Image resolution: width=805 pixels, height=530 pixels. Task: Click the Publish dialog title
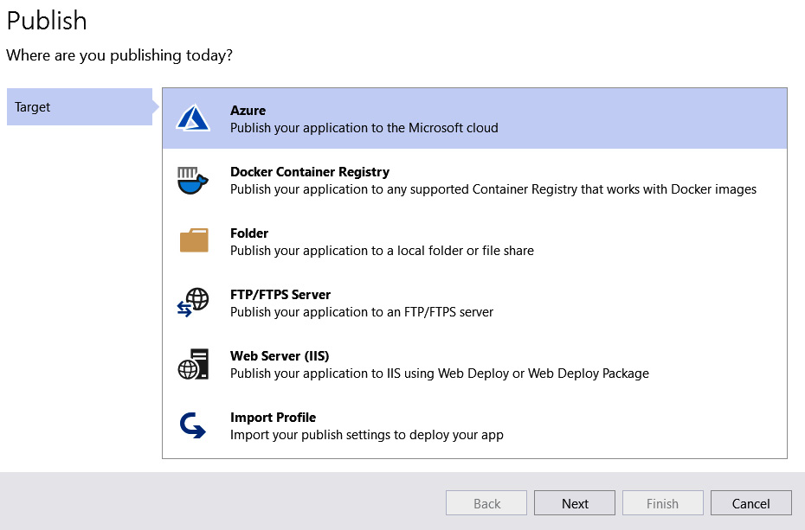(47, 21)
